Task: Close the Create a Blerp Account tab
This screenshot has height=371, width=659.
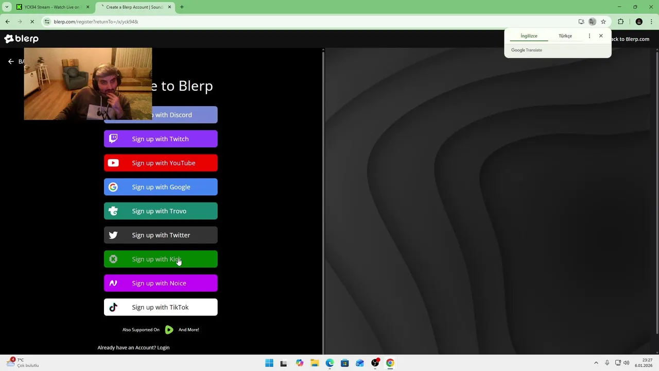Action: pos(170,7)
